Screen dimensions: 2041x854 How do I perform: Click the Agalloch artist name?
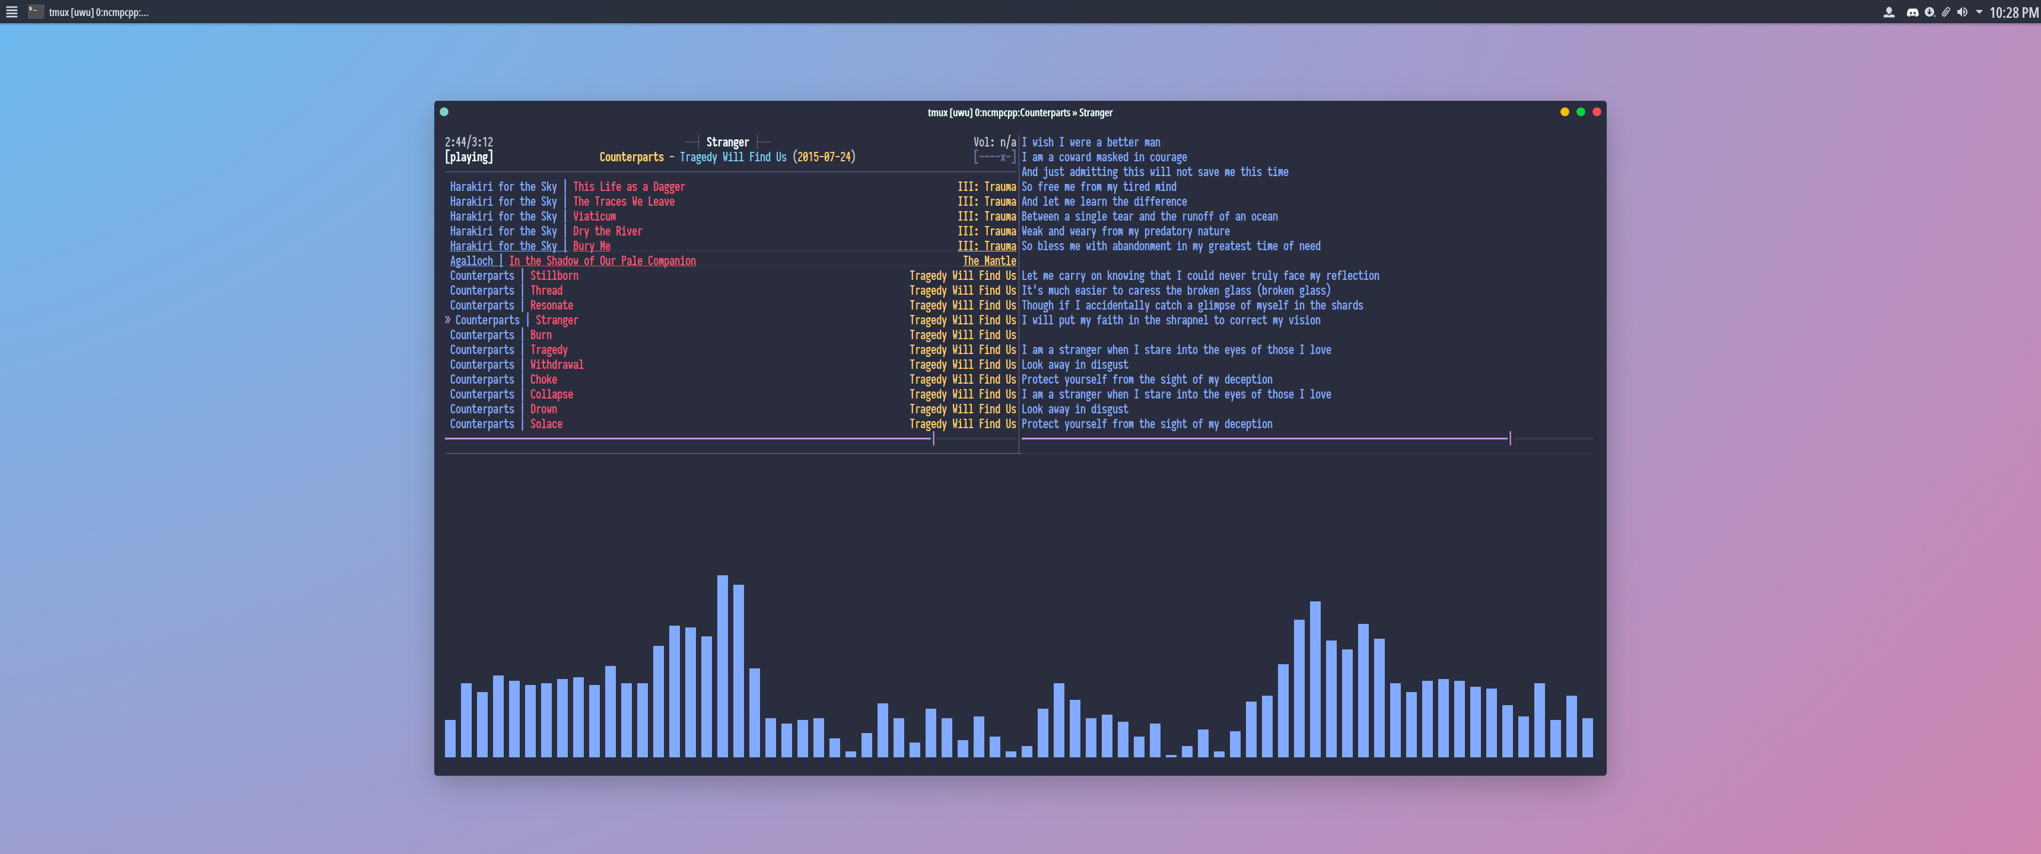click(x=472, y=260)
